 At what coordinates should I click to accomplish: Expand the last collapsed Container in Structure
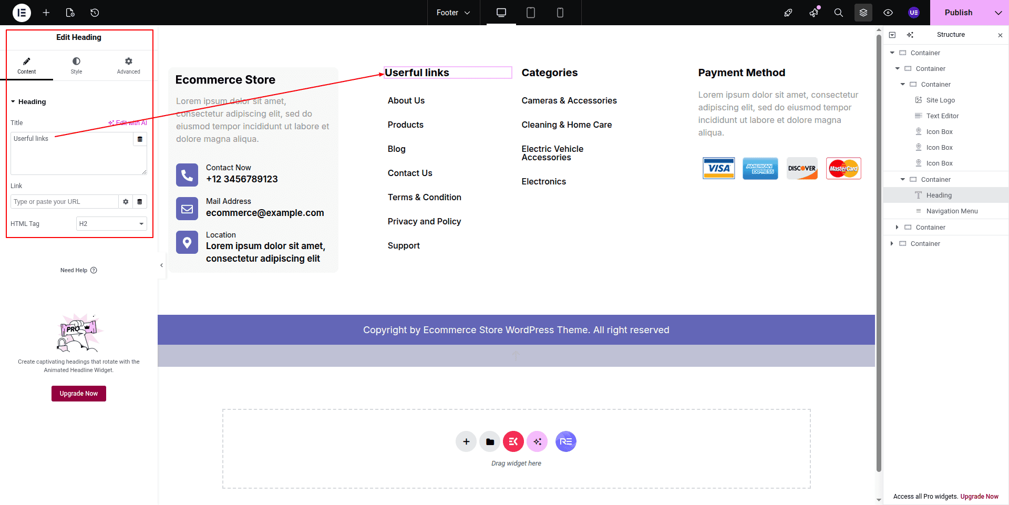click(892, 244)
